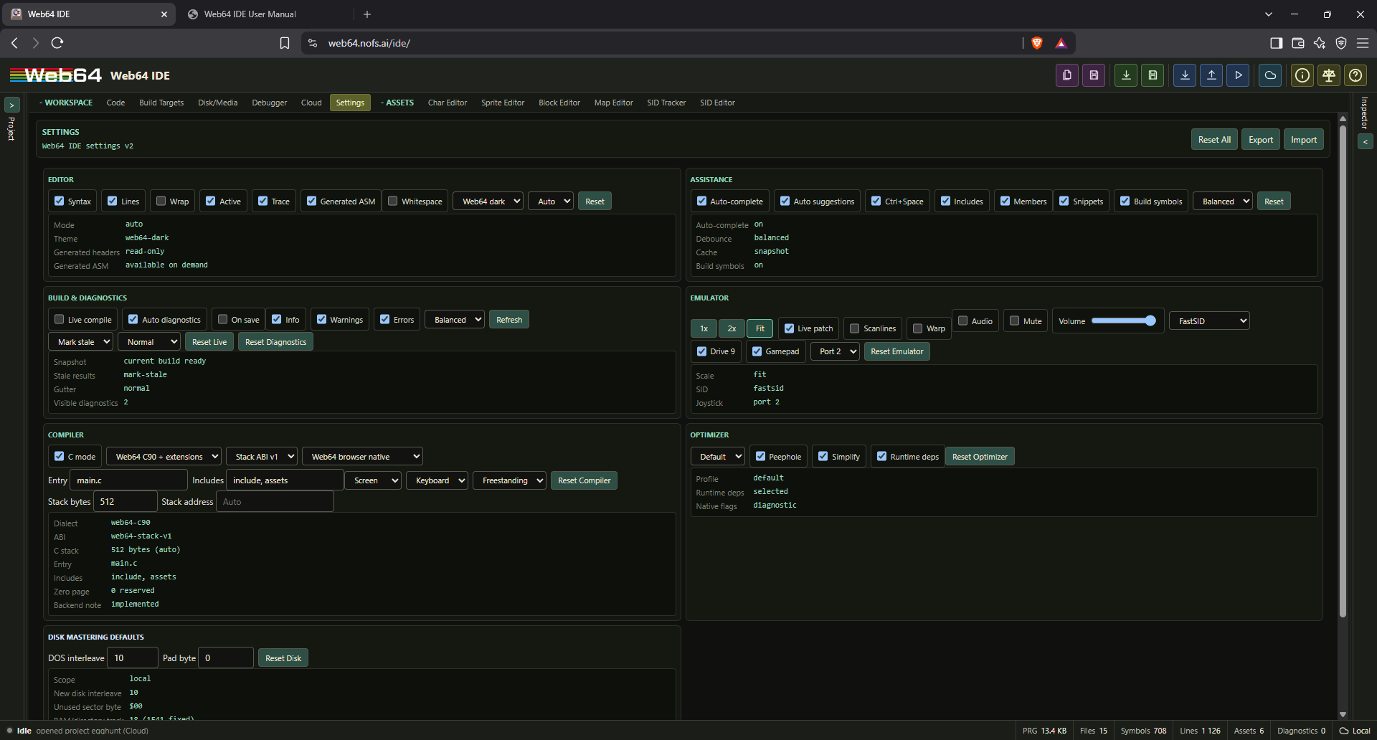Click the tab search chevron in the title bar

coord(1269,14)
